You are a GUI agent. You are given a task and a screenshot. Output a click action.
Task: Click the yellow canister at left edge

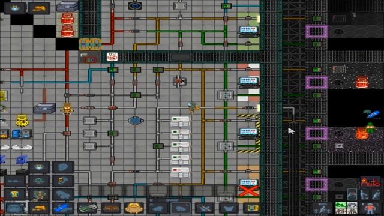(22, 121)
